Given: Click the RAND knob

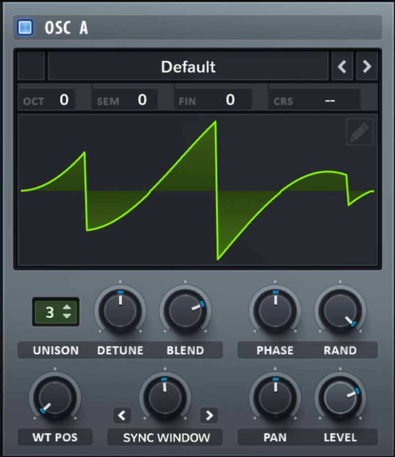Looking at the screenshot, I should click(340, 310).
